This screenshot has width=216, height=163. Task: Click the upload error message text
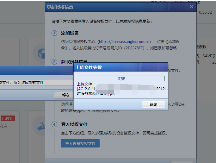95,89
